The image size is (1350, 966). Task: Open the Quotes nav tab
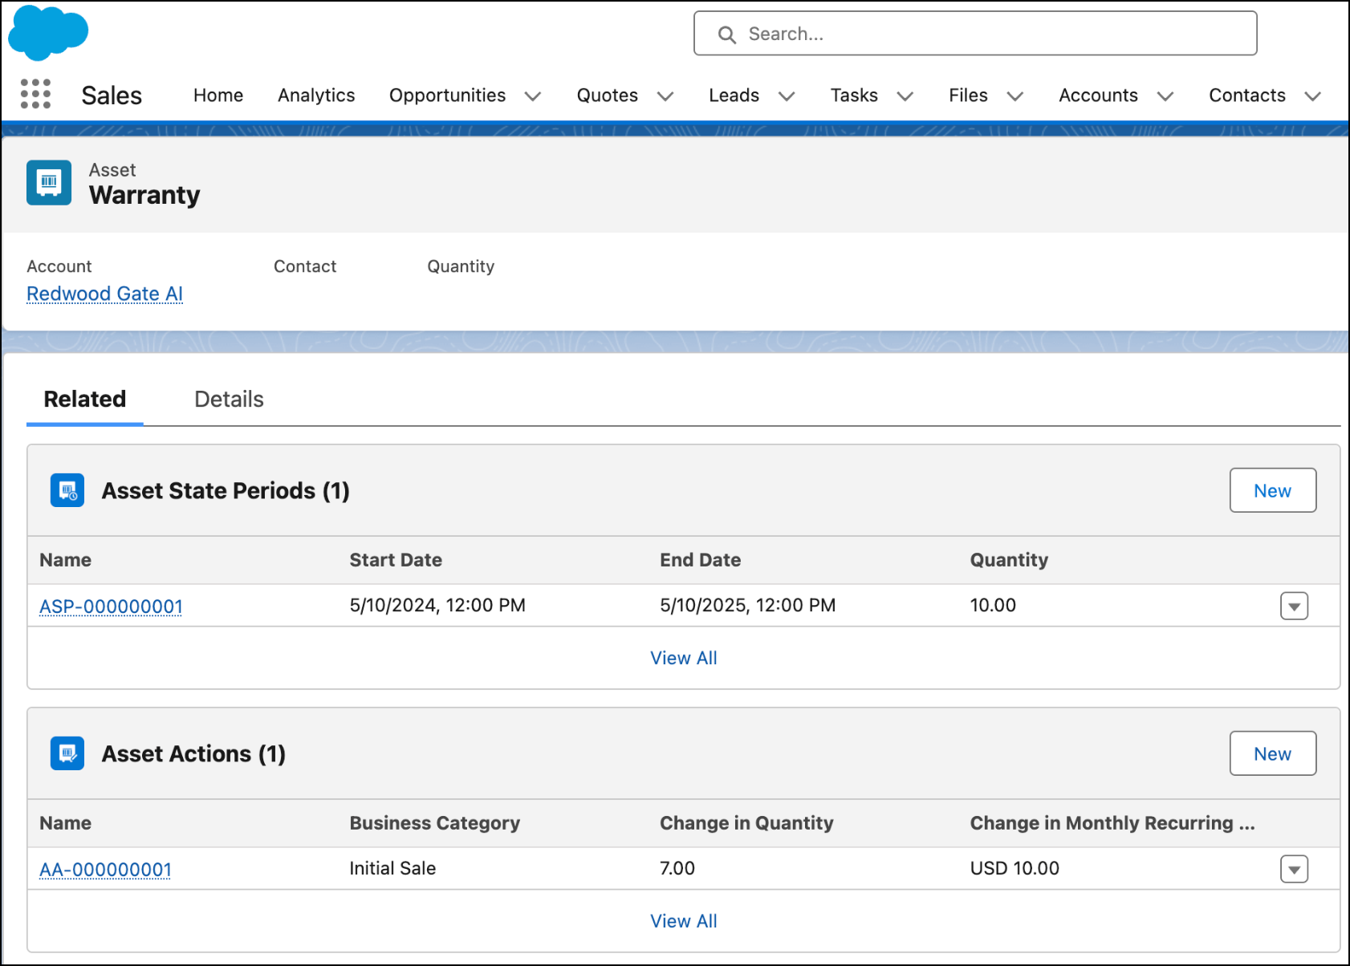608,95
